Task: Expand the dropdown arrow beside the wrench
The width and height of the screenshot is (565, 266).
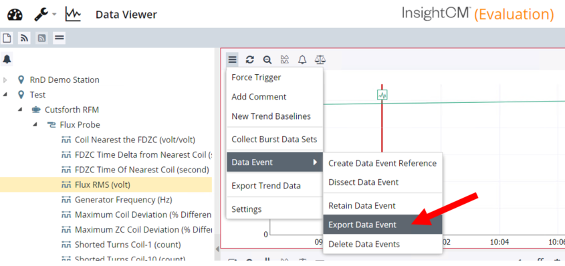Action: [x=54, y=15]
